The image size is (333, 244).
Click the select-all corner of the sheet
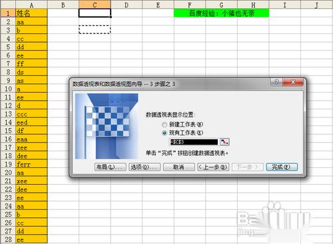point(8,5)
